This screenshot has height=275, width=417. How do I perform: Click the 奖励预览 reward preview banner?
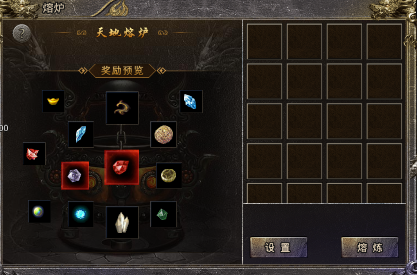pos(122,71)
